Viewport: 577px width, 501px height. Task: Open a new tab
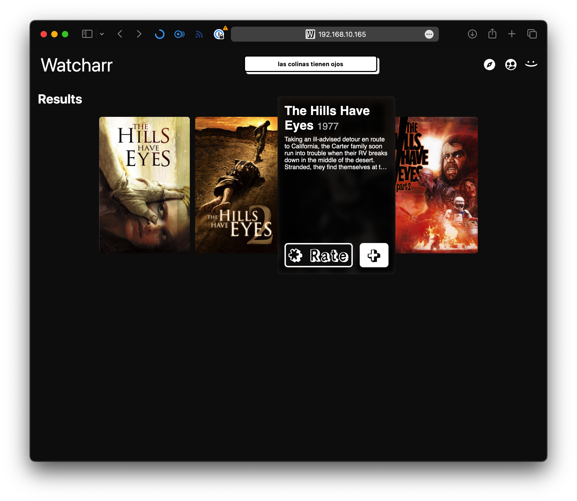(512, 34)
